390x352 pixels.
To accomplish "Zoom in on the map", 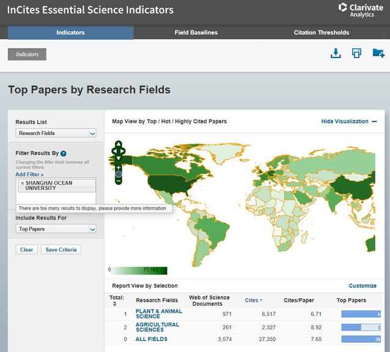I will point(119,167).
